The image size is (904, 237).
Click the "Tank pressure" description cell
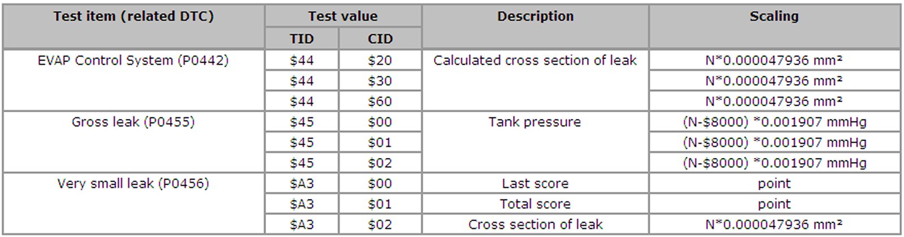point(535,122)
